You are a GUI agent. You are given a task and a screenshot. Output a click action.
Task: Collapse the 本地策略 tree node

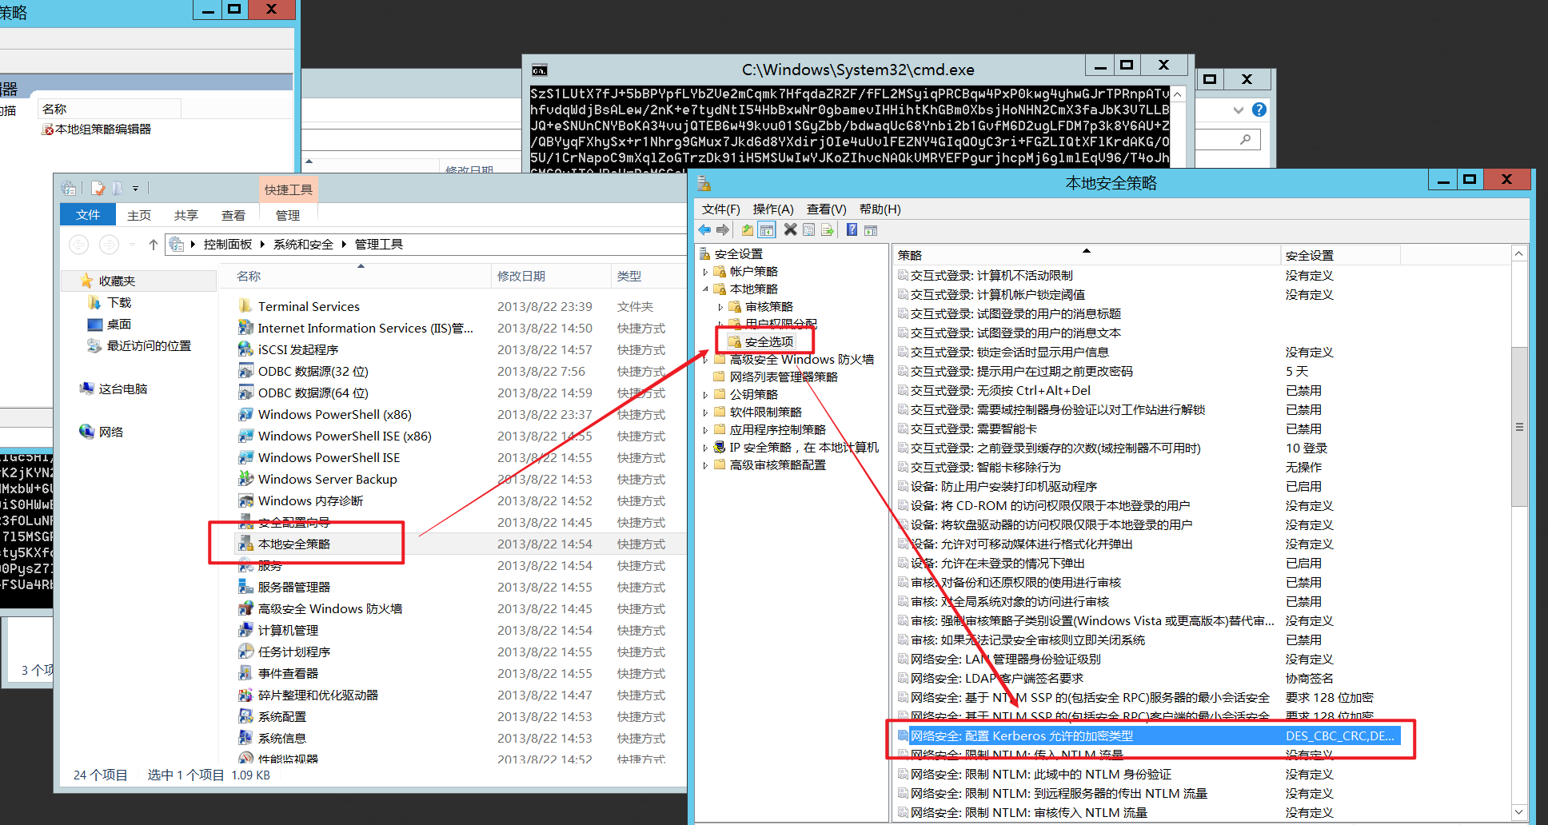coord(705,289)
